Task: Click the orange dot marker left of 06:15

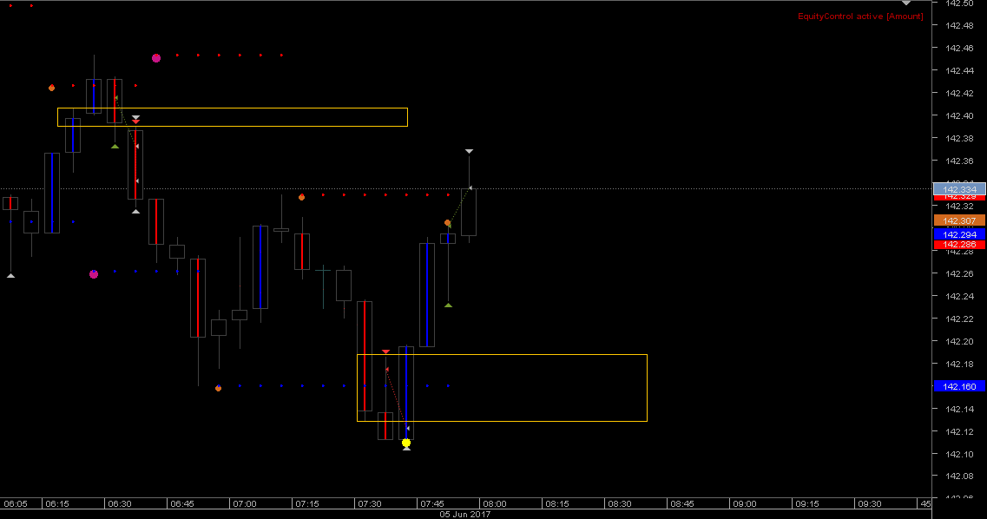Action: [x=51, y=88]
